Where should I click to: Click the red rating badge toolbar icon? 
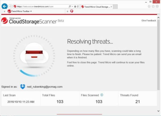pyautogui.click(x=72, y=11)
